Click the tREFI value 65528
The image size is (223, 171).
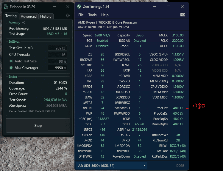point(140,124)
